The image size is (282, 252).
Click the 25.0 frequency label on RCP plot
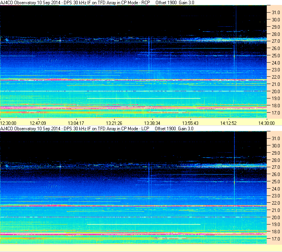click(276, 55)
